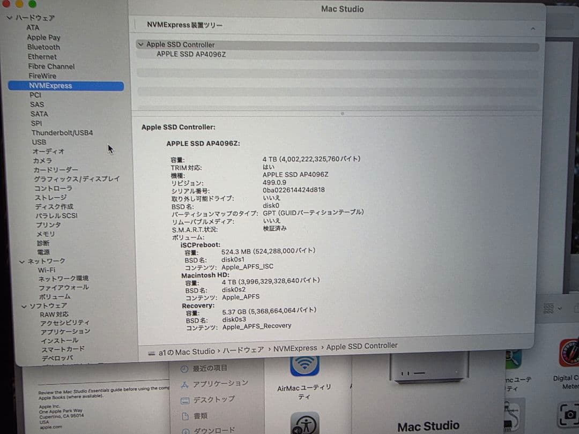The width and height of the screenshot is (579, 434).
Task: Collapse the ソフトウェア sidebar section
Action: coord(23,305)
